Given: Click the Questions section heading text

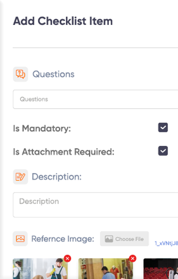Looking at the screenshot, I should point(53,74).
